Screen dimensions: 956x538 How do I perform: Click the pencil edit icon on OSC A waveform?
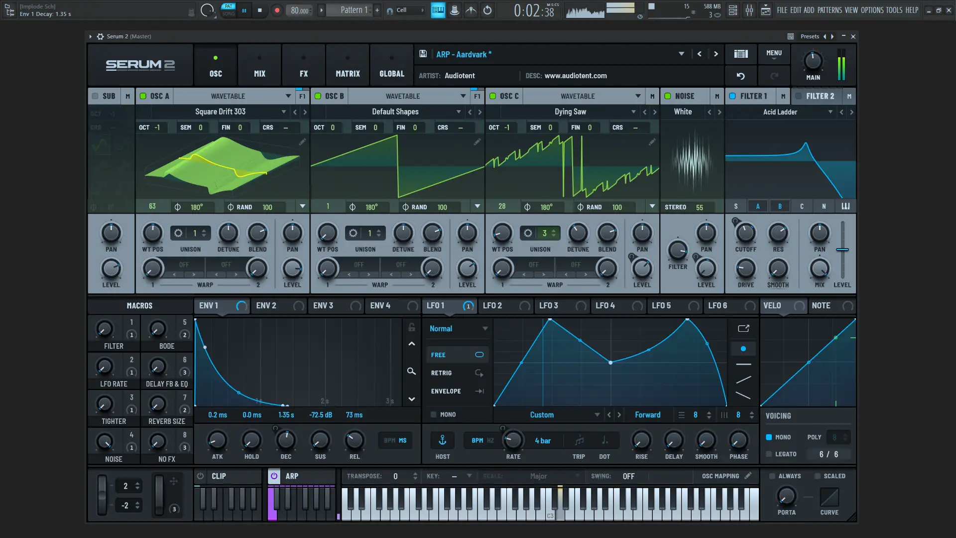click(302, 142)
